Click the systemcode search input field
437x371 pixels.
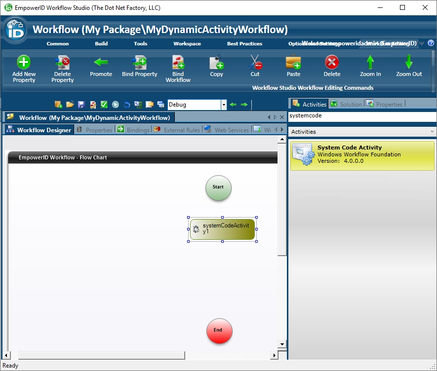[x=362, y=116]
